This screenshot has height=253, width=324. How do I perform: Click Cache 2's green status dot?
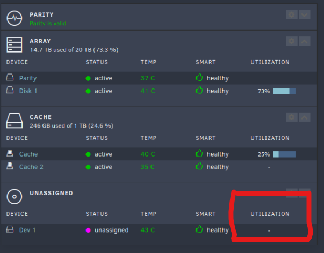click(88, 167)
